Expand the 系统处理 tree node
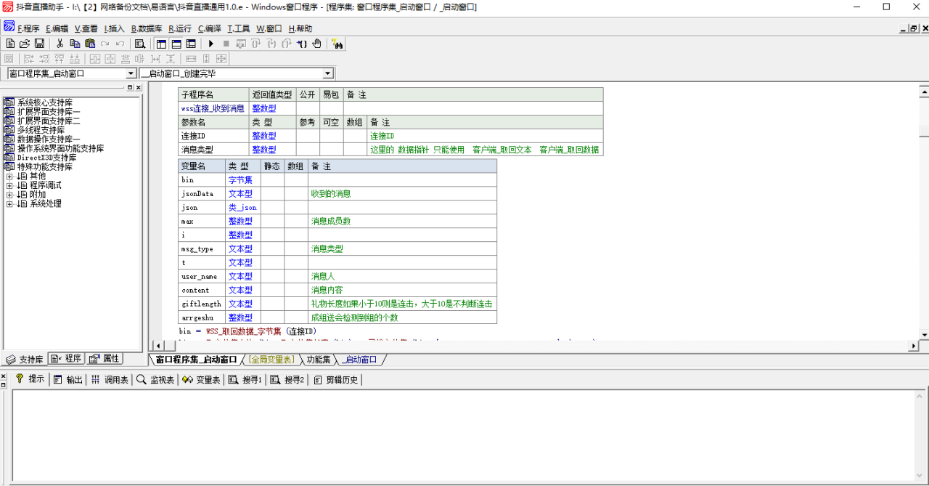This screenshot has width=929, height=486. pyautogui.click(x=9, y=204)
